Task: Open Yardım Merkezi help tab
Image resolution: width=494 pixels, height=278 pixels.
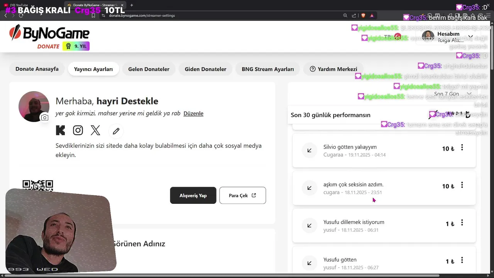Action: pos(333,69)
